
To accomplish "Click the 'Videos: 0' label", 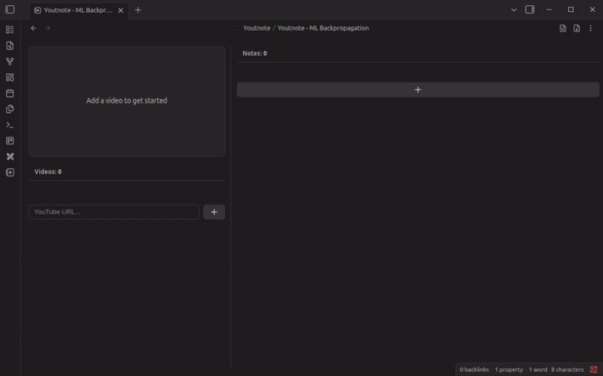I will click(48, 171).
